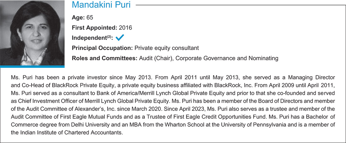Select the Age value 65
346x143 pixels.
(x=90, y=18)
